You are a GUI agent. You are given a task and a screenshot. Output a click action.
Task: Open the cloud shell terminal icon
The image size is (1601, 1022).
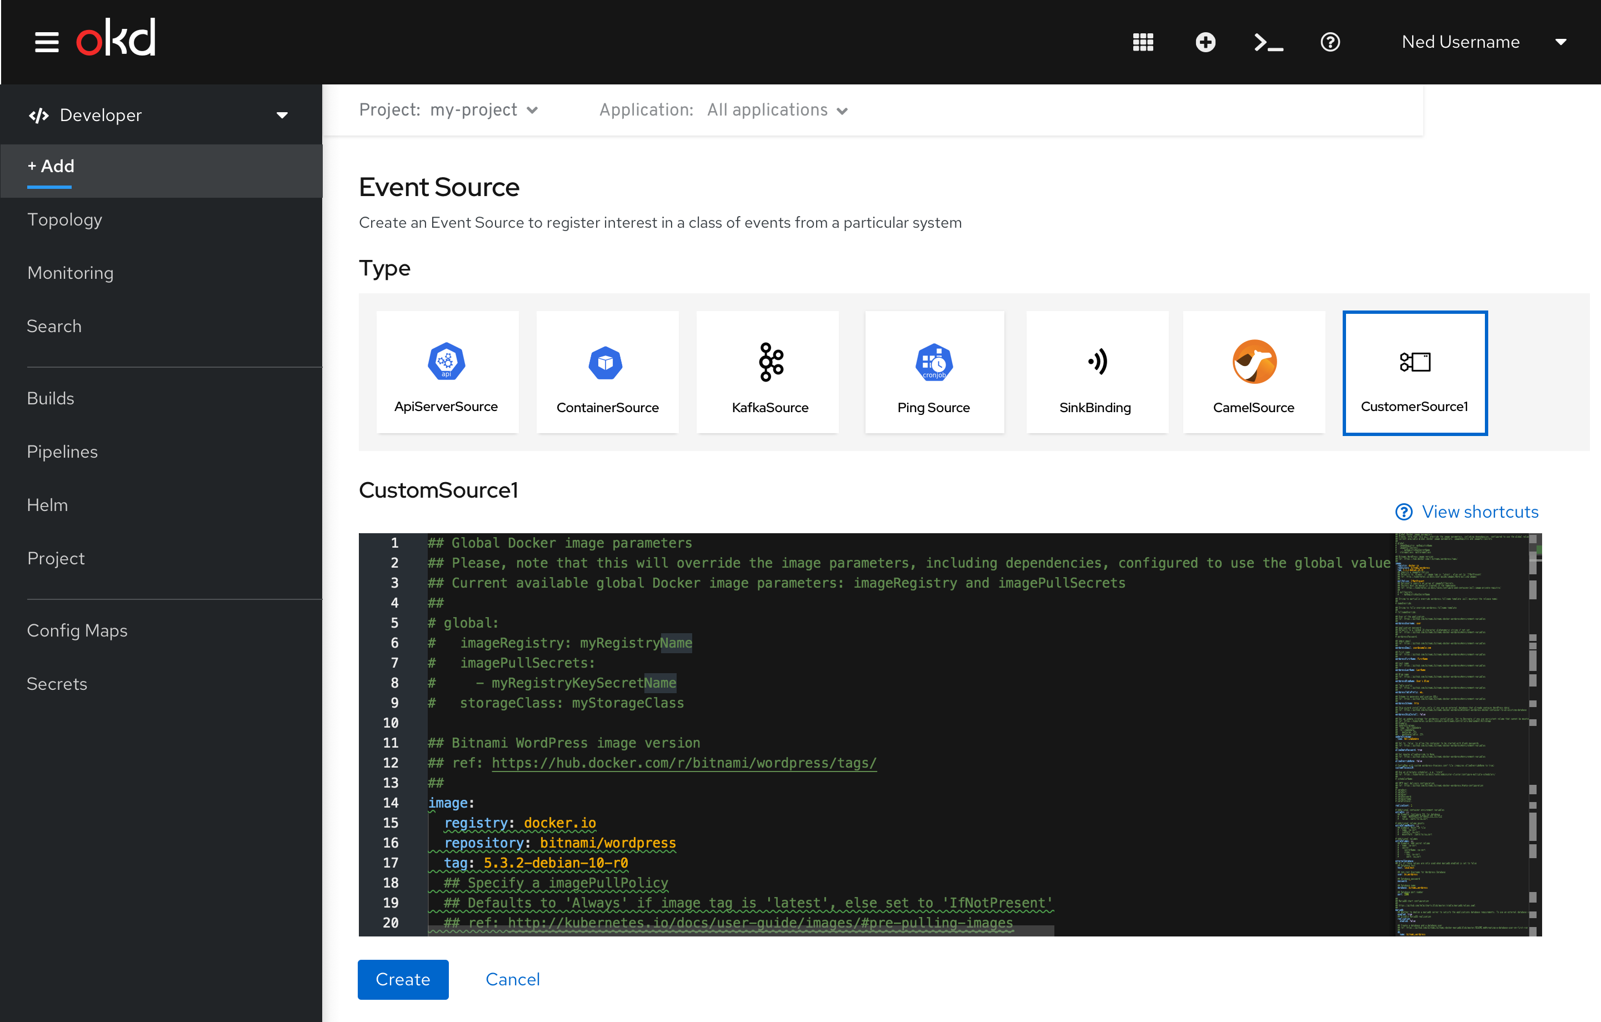point(1268,42)
